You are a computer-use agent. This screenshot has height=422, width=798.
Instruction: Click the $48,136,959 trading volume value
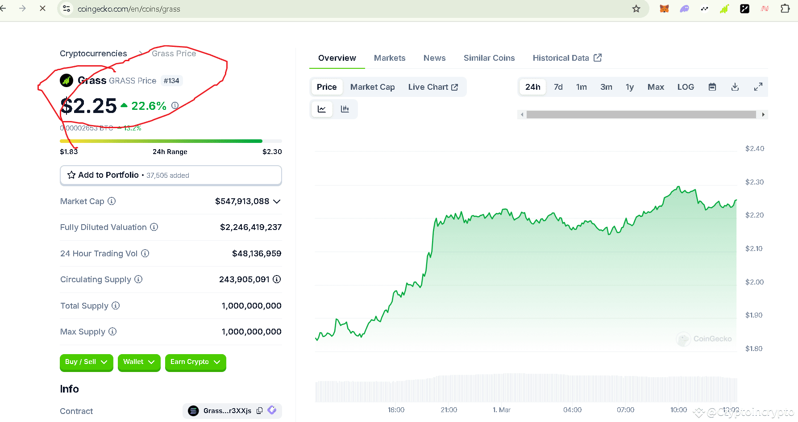[257, 254]
